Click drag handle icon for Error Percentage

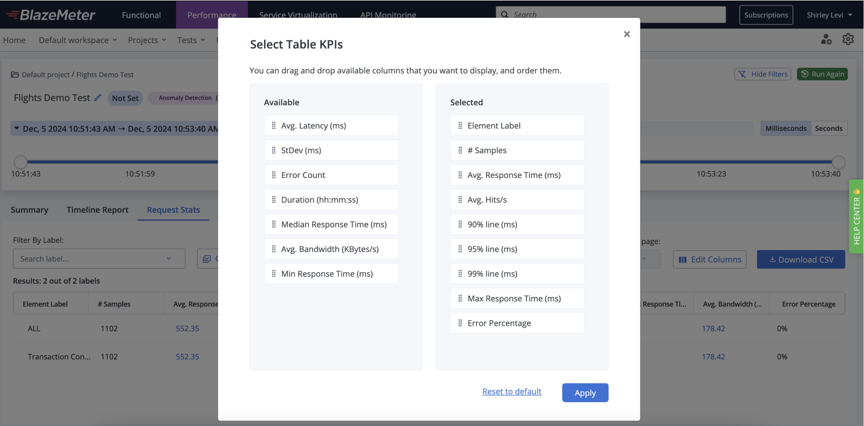click(460, 323)
